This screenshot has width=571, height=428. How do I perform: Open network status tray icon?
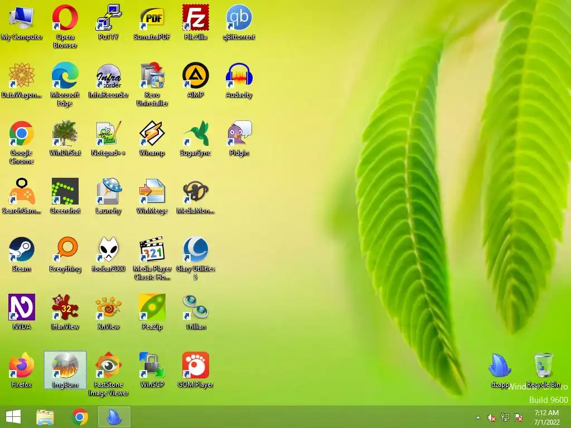coord(505,417)
